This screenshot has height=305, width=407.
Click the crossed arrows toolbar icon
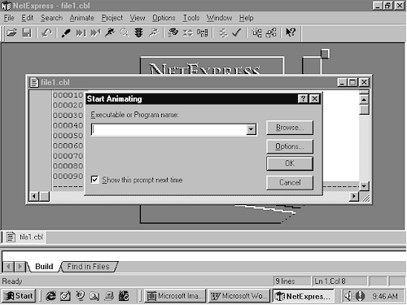point(188,33)
